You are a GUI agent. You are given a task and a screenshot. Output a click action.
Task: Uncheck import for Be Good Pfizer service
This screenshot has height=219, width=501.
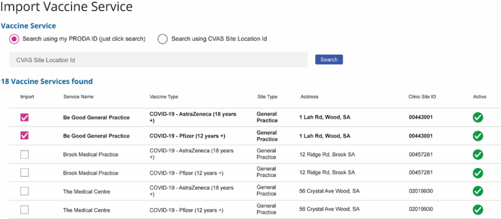(x=24, y=136)
